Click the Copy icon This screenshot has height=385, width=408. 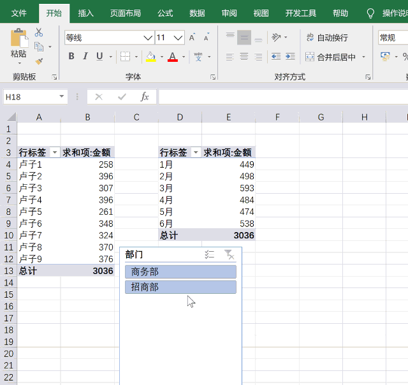click(39, 47)
